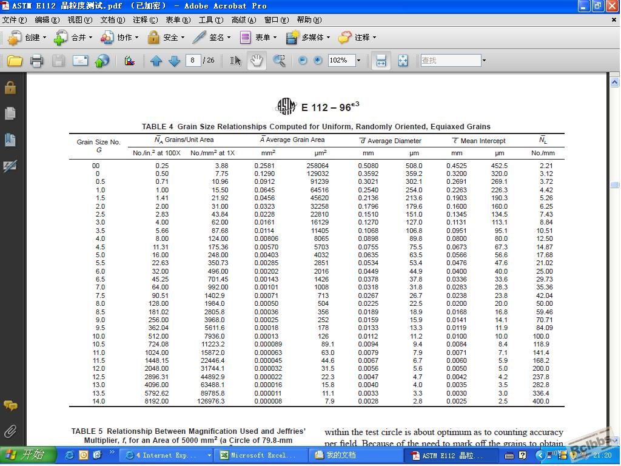The image size is (621, 466).
Task: Open the Comments panel speech bubble icon
Action: [x=10, y=405]
